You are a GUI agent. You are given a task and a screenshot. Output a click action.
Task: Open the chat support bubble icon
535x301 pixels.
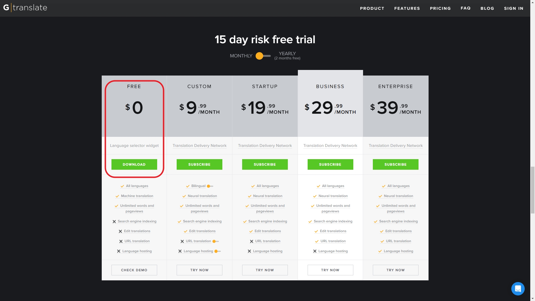click(x=518, y=288)
